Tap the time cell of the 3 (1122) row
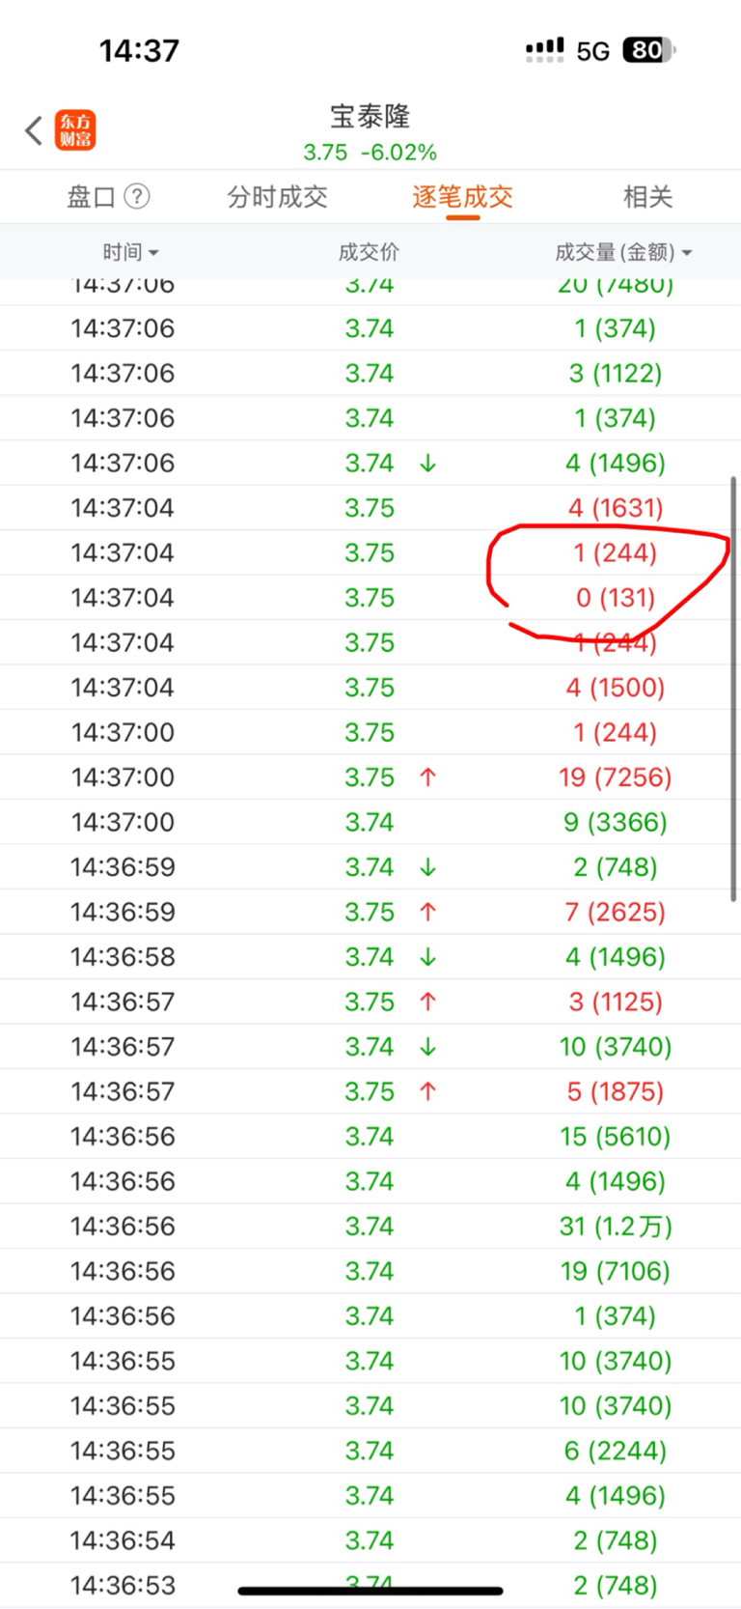The image size is (741, 1609). (x=123, y=374)
